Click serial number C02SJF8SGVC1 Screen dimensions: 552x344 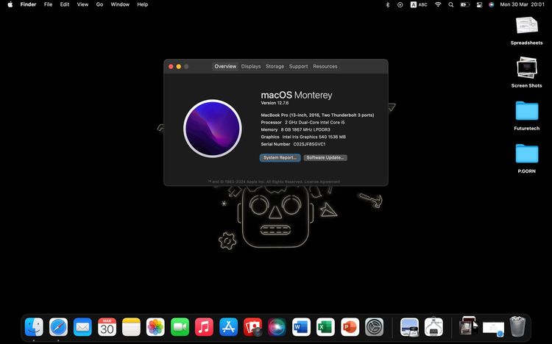309,144
